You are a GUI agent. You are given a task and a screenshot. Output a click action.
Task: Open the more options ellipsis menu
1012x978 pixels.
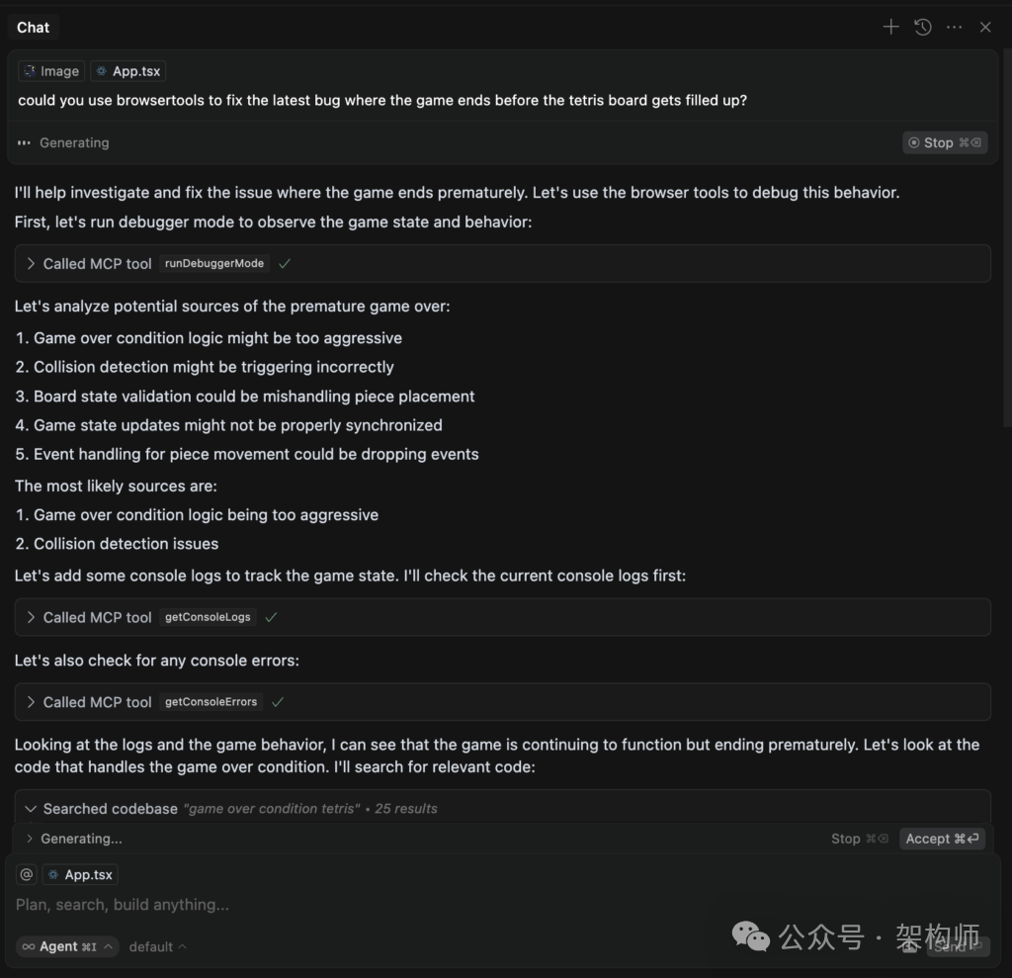click(954, 27)
